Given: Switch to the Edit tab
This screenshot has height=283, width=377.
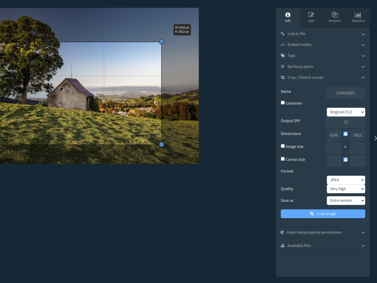Looking at the screenshot, I should [311, 17].
